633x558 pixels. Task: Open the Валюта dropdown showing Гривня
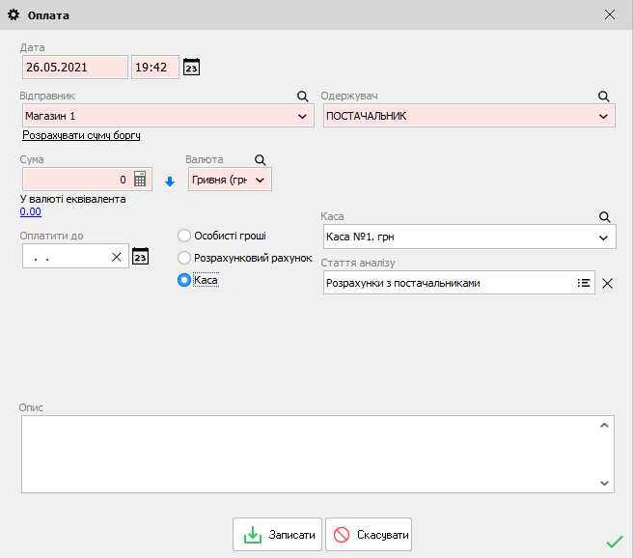pos(260,181)
